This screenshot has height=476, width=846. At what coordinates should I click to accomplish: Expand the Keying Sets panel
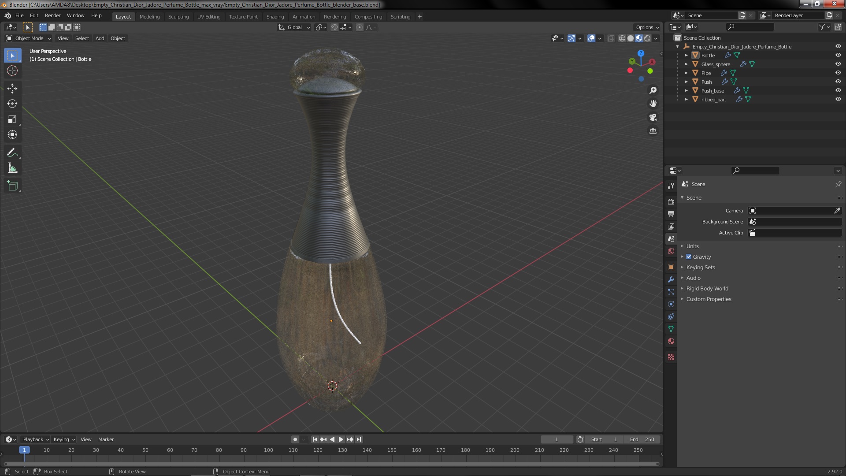point(700,267)
